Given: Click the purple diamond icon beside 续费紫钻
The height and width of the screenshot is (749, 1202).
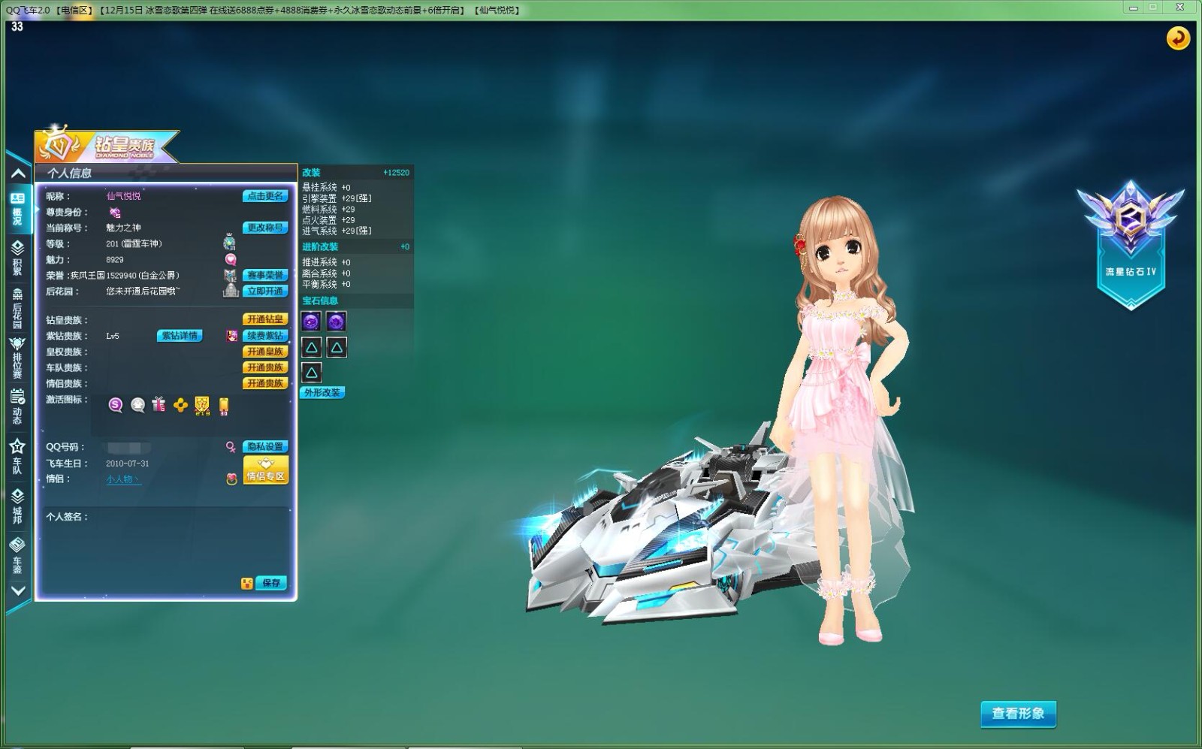Looking at the screenshot, I should point(232,336).
